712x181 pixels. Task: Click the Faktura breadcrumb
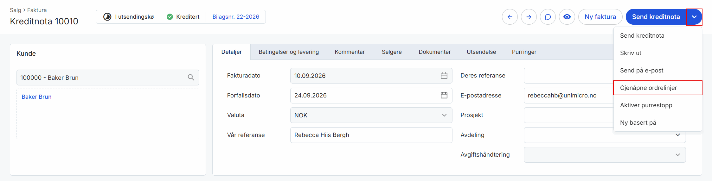(x=37, y=10)
